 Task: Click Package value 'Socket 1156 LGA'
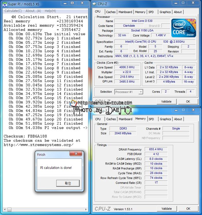tap(142, 30)
